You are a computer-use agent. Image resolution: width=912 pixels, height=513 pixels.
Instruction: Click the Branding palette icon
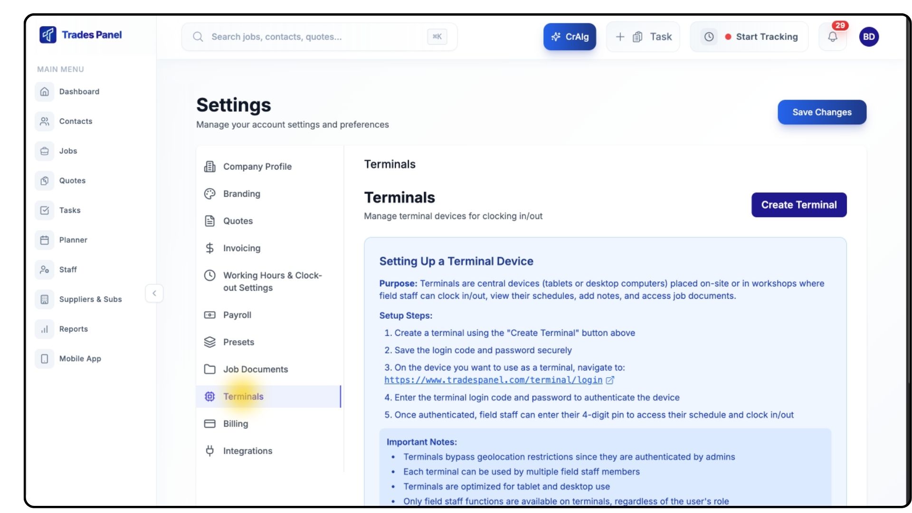(209, 194)
